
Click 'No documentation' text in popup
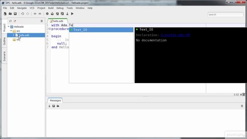[x=151, y=40]
